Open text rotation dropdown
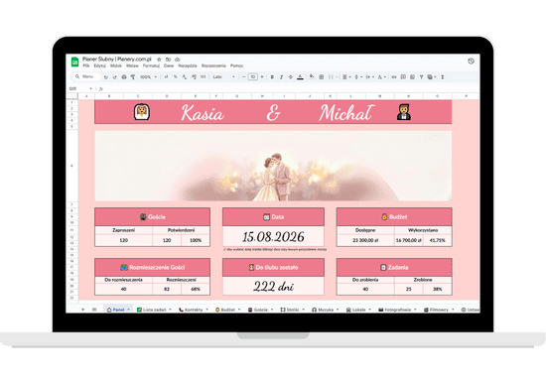 click(381, 77)
